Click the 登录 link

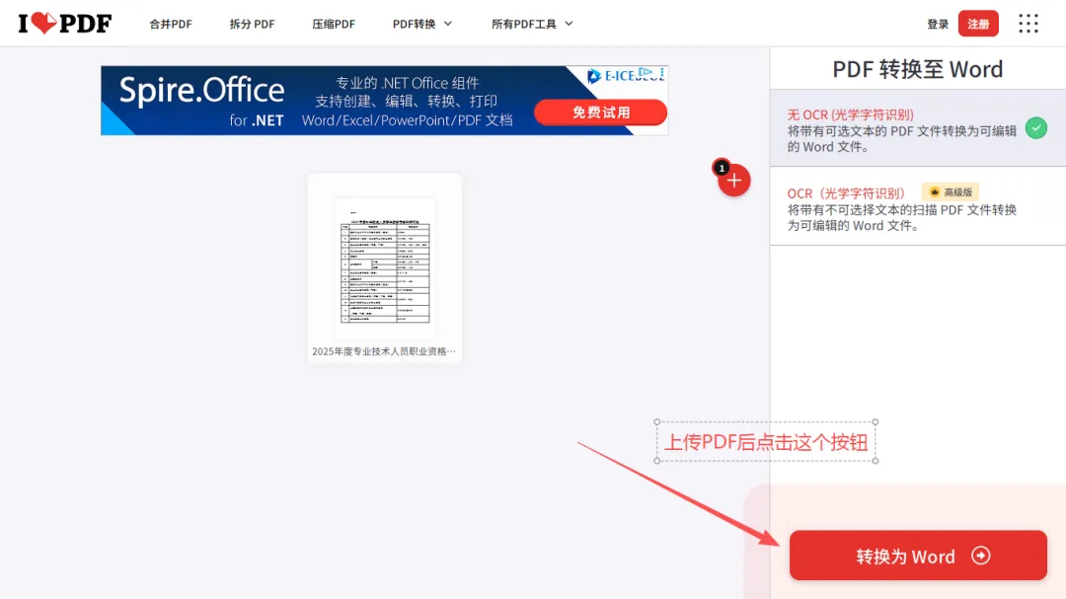click(938, 24)
